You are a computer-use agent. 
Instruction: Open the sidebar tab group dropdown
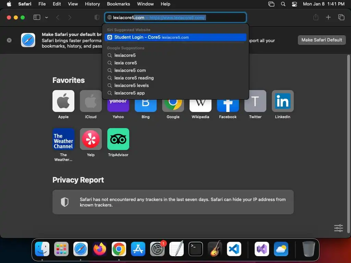[x=46, y=17]
